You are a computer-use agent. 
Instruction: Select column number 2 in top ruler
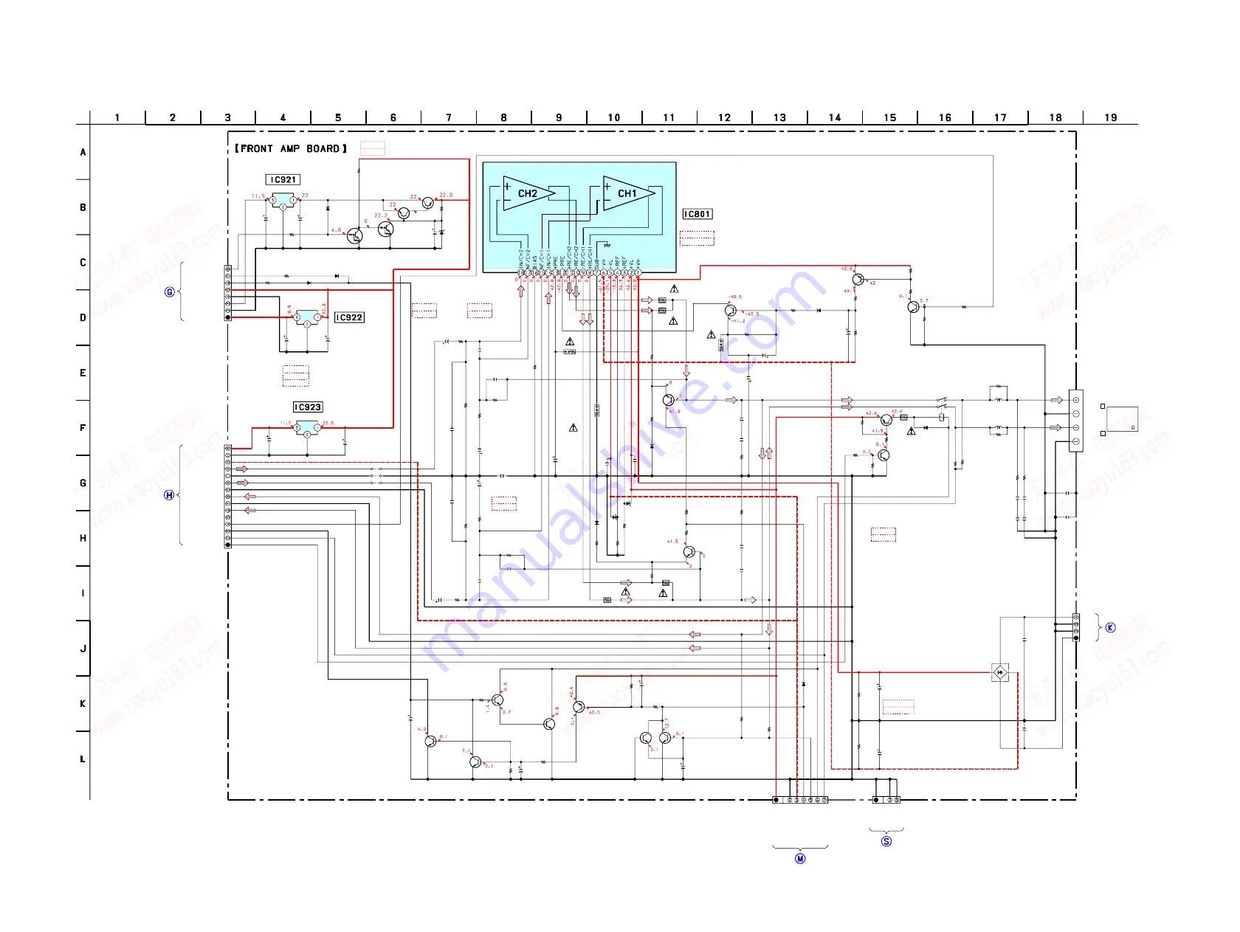click(x=173, y=117)
